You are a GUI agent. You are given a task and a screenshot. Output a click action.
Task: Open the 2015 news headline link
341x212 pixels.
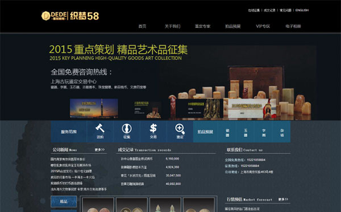(x=71, y=171)
